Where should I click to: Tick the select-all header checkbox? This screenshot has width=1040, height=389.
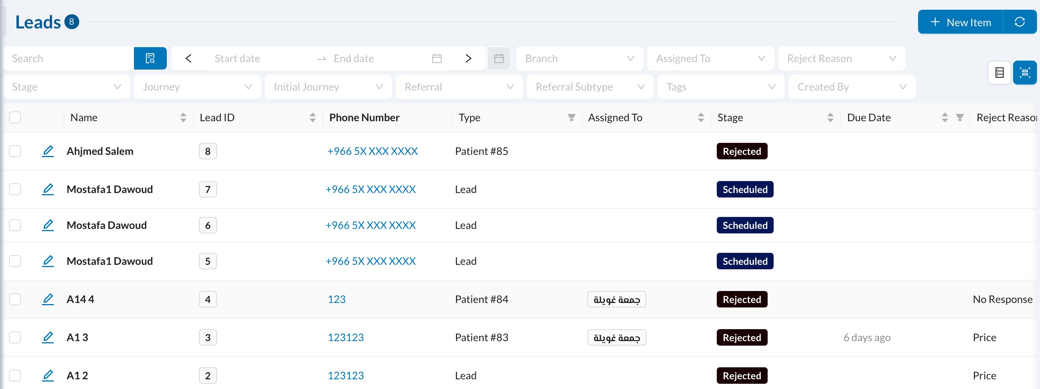15,117
